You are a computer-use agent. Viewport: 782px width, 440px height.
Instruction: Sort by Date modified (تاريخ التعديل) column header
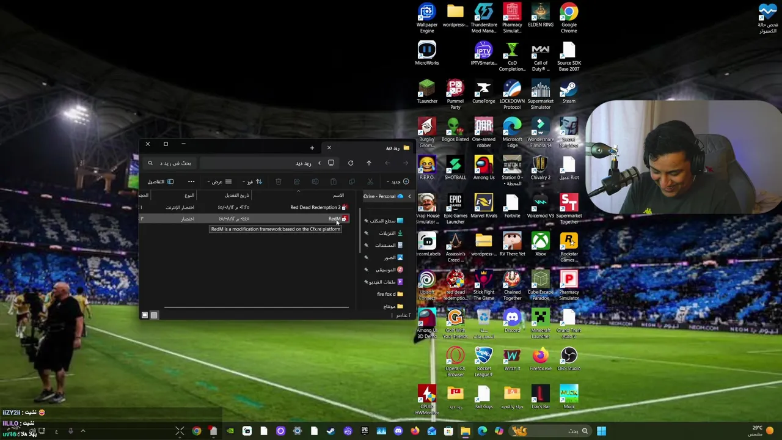pyautogui.click(x=237, y=195)
